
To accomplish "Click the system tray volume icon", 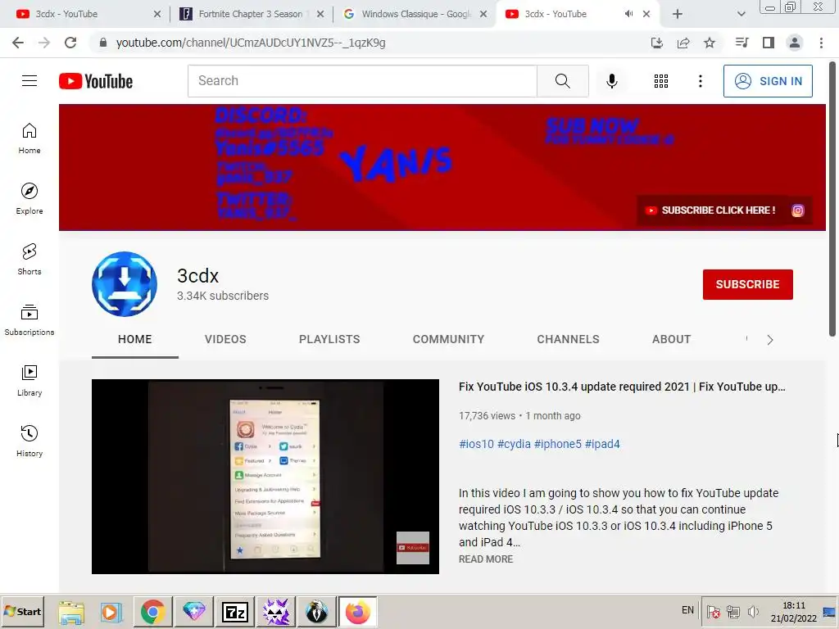I will [x=754, y=612].
